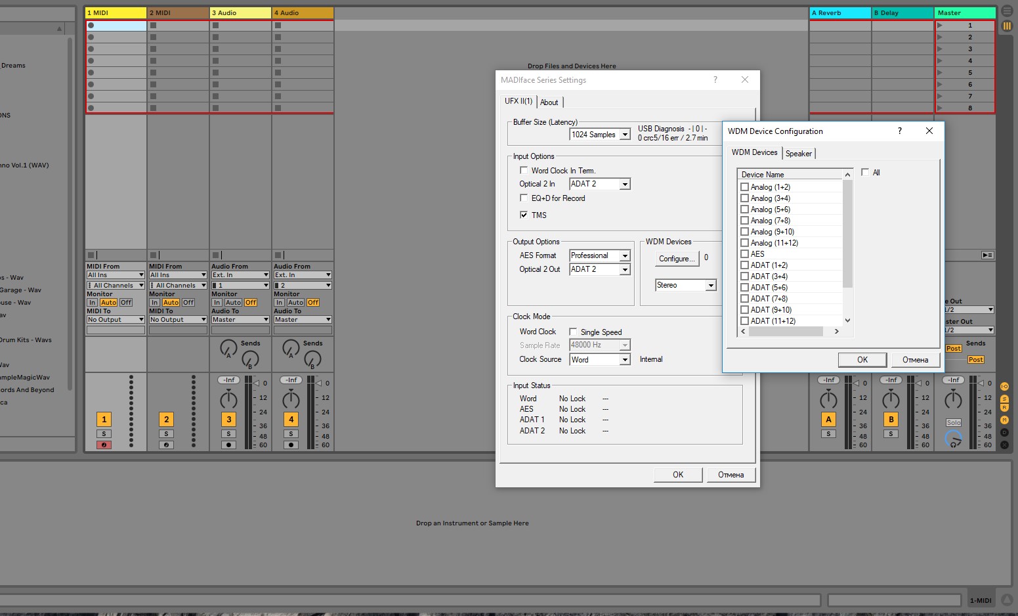Open MIDI From All Ins dropdown on 1 MIDI
This screenshot has width=1018, height=616.
pos(116,275)
